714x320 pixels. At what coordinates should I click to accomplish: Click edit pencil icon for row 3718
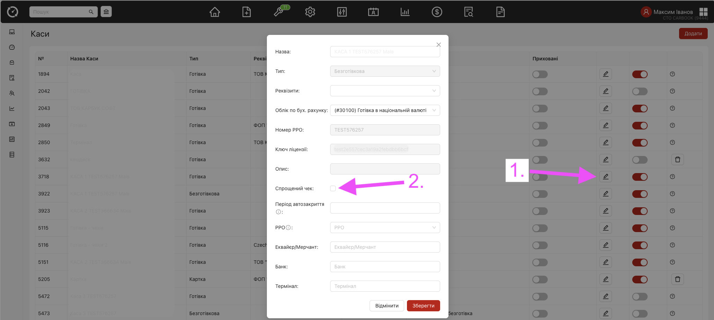tap(606, 177)
